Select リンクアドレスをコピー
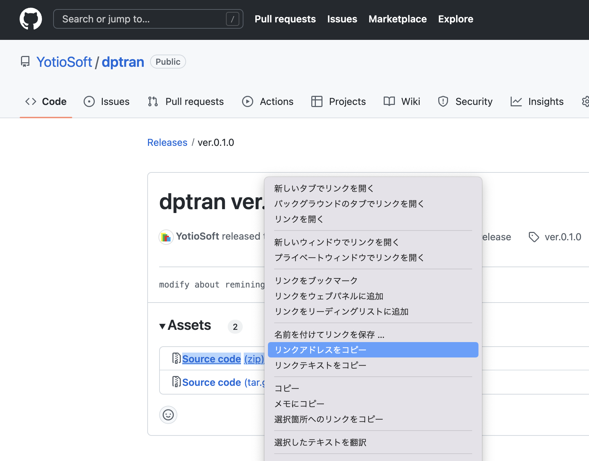This screenshot has width=589, height=461. click(x=373, y=350)
